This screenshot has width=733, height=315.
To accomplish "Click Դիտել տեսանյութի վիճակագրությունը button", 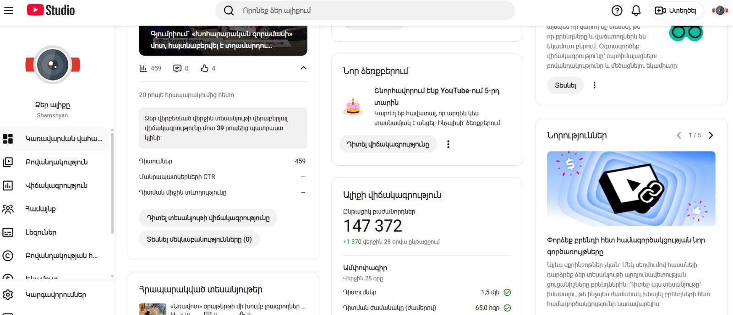I will coord(208,218).
